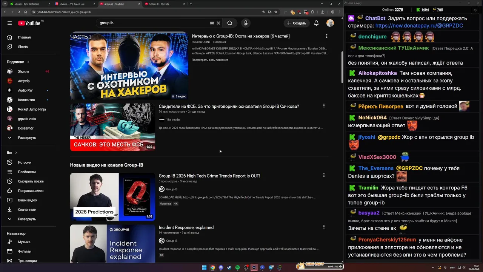The image size is (483, 272).
Task: Expand the subscriptions list with Развернуть
Action: point(26,138)
